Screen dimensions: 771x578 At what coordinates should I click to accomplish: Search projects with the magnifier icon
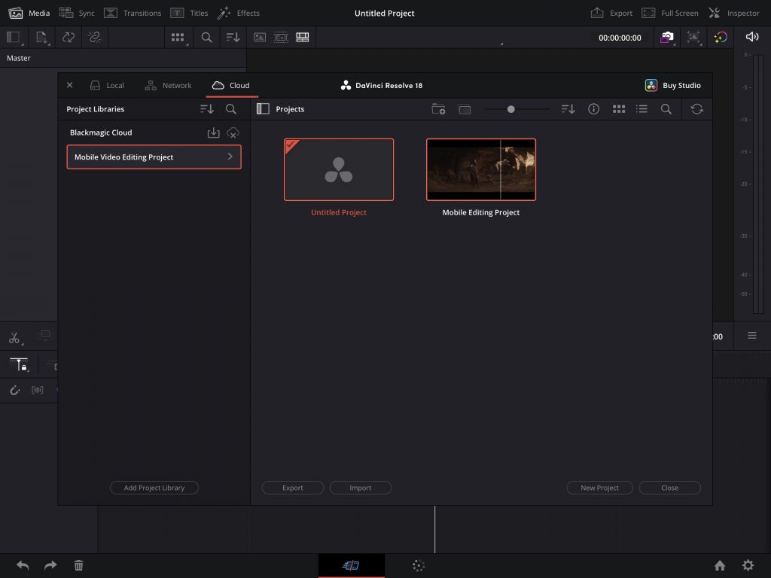point(666,109)
